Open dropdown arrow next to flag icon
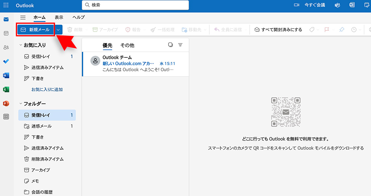The image size is (371, 196). (333, 30)
